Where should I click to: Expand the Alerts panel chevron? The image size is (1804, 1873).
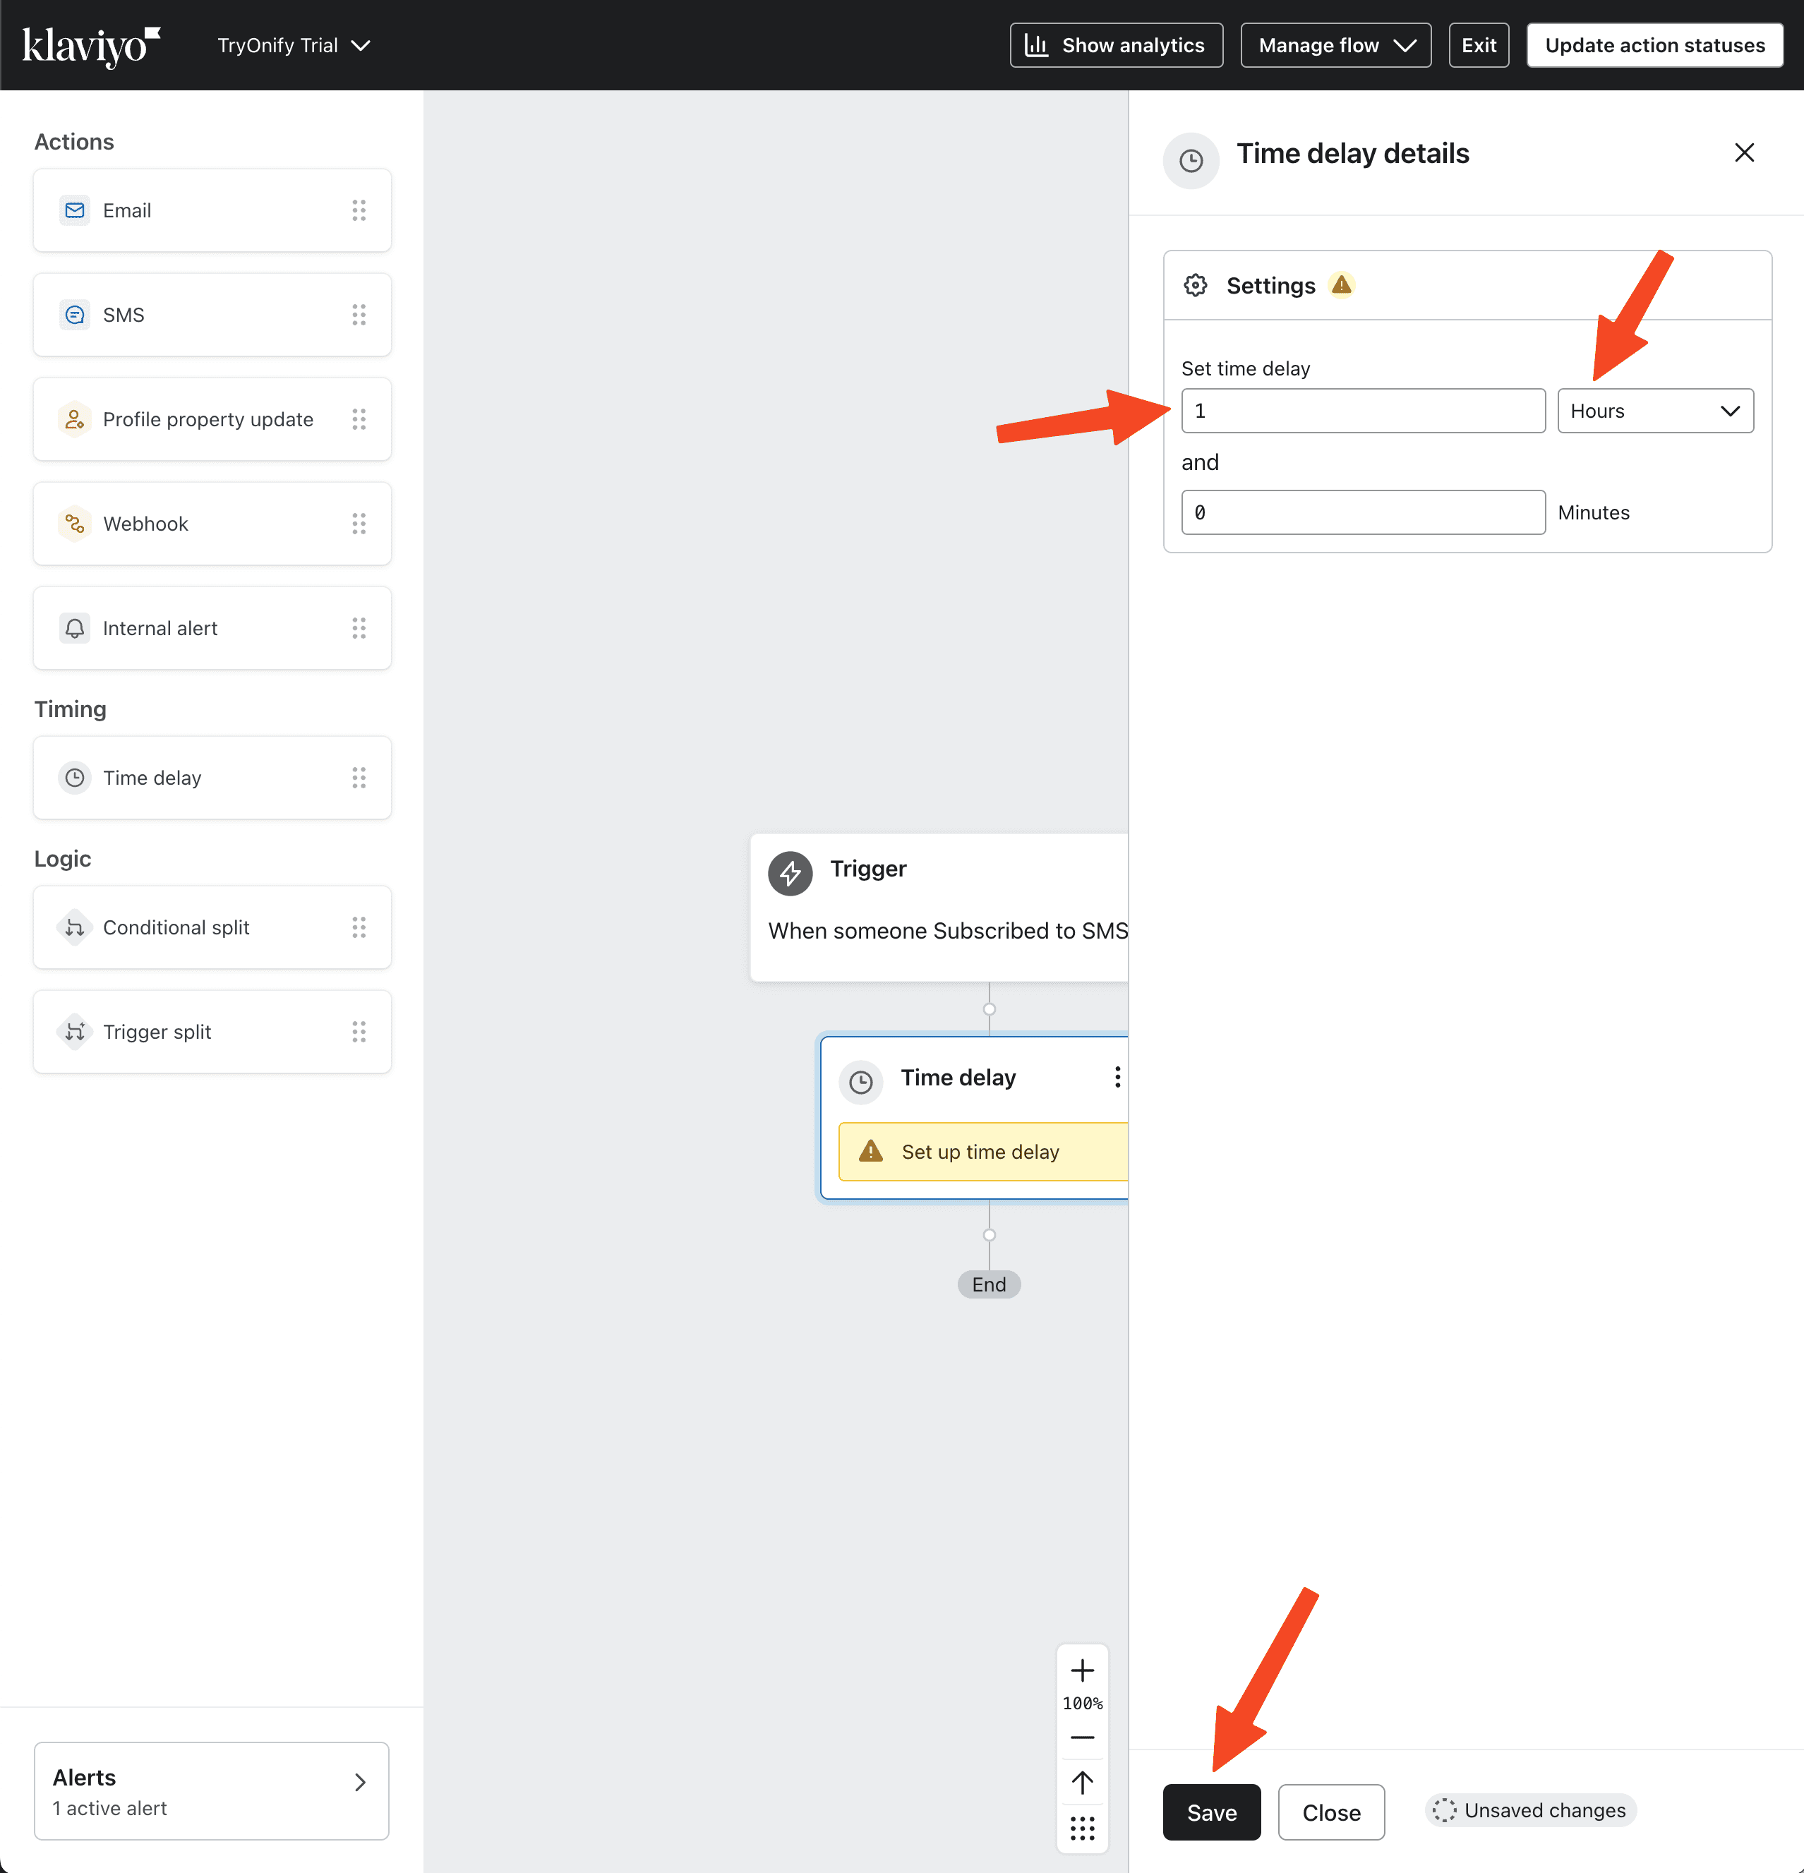point(360,1782)
